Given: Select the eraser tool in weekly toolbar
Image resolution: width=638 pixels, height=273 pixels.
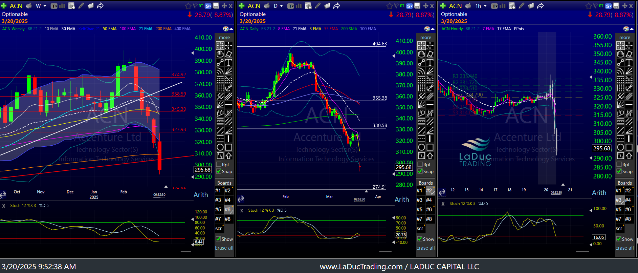Looking at the screenshot, I should [x=229, y=54].
